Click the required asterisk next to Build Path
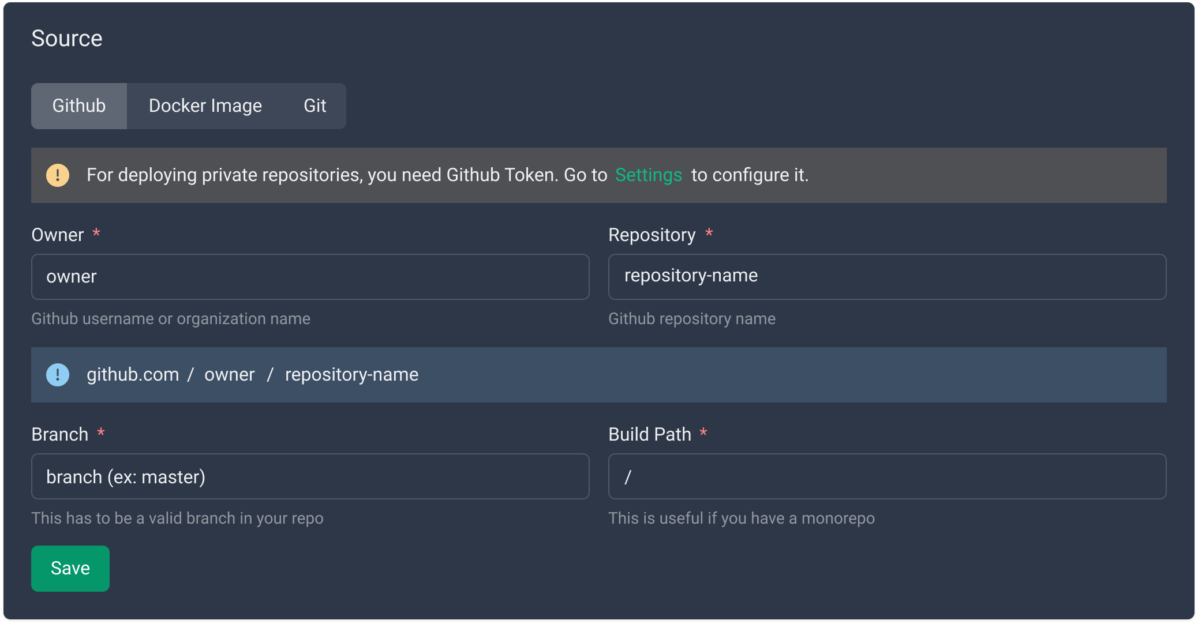 [703, 433]
